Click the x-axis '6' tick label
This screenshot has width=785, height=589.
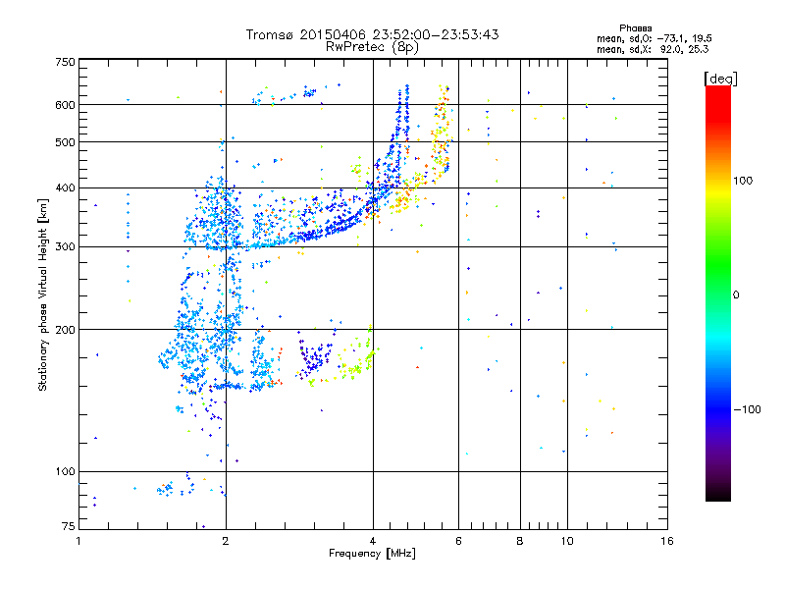pos(458,541)
